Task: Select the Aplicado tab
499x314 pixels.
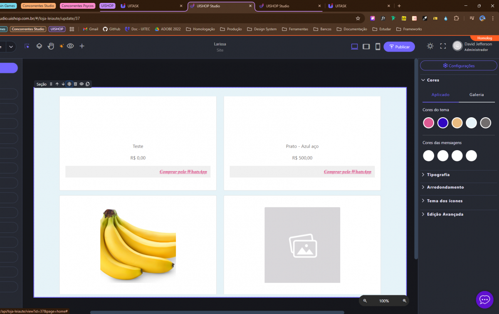Action: click(440, 95)
